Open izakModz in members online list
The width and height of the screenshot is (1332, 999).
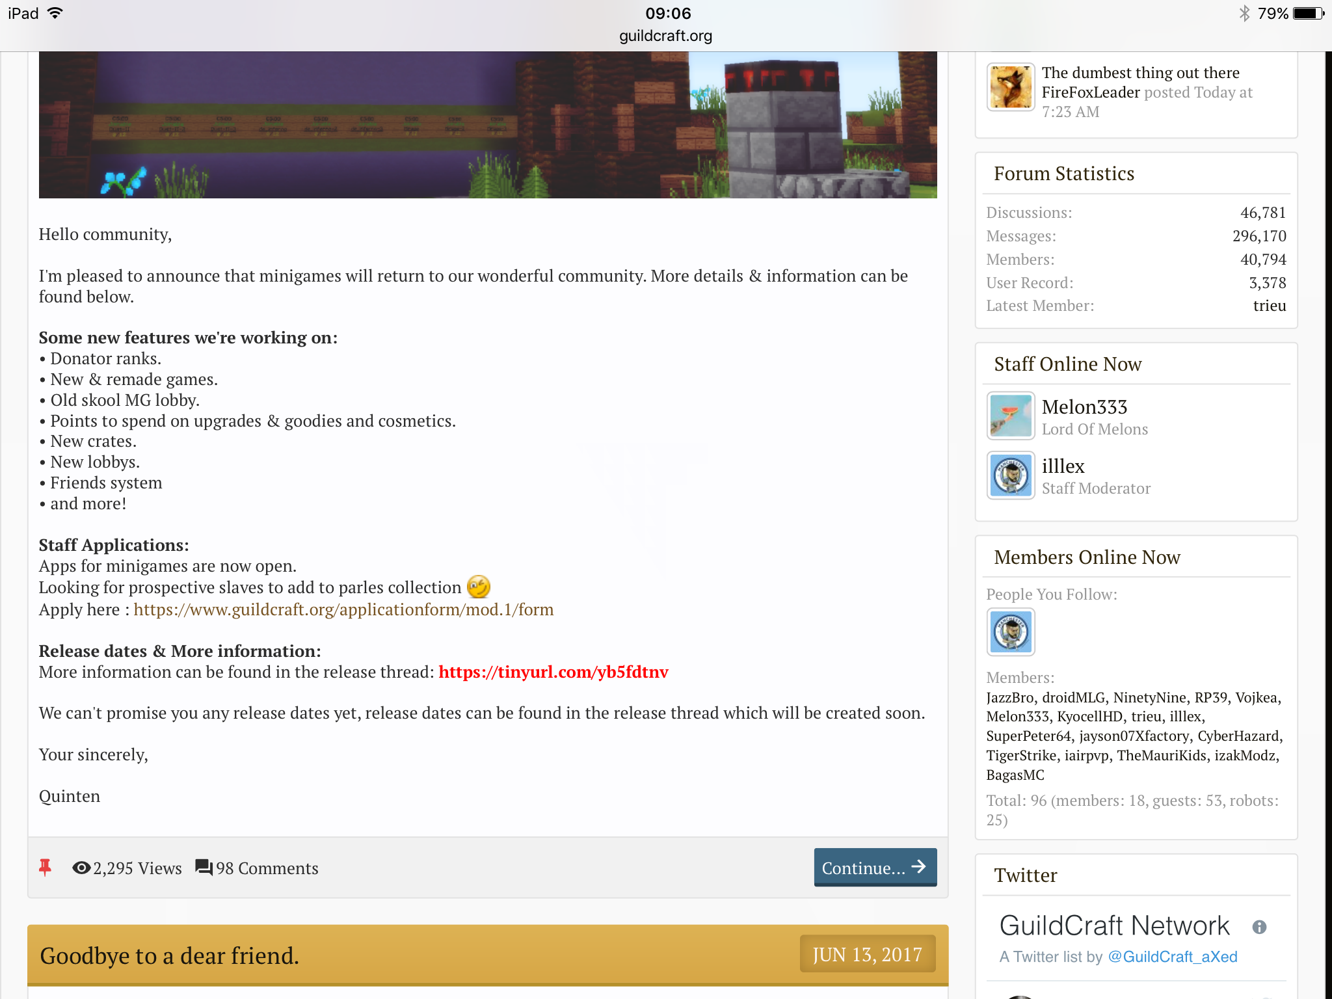point(1245,755)
